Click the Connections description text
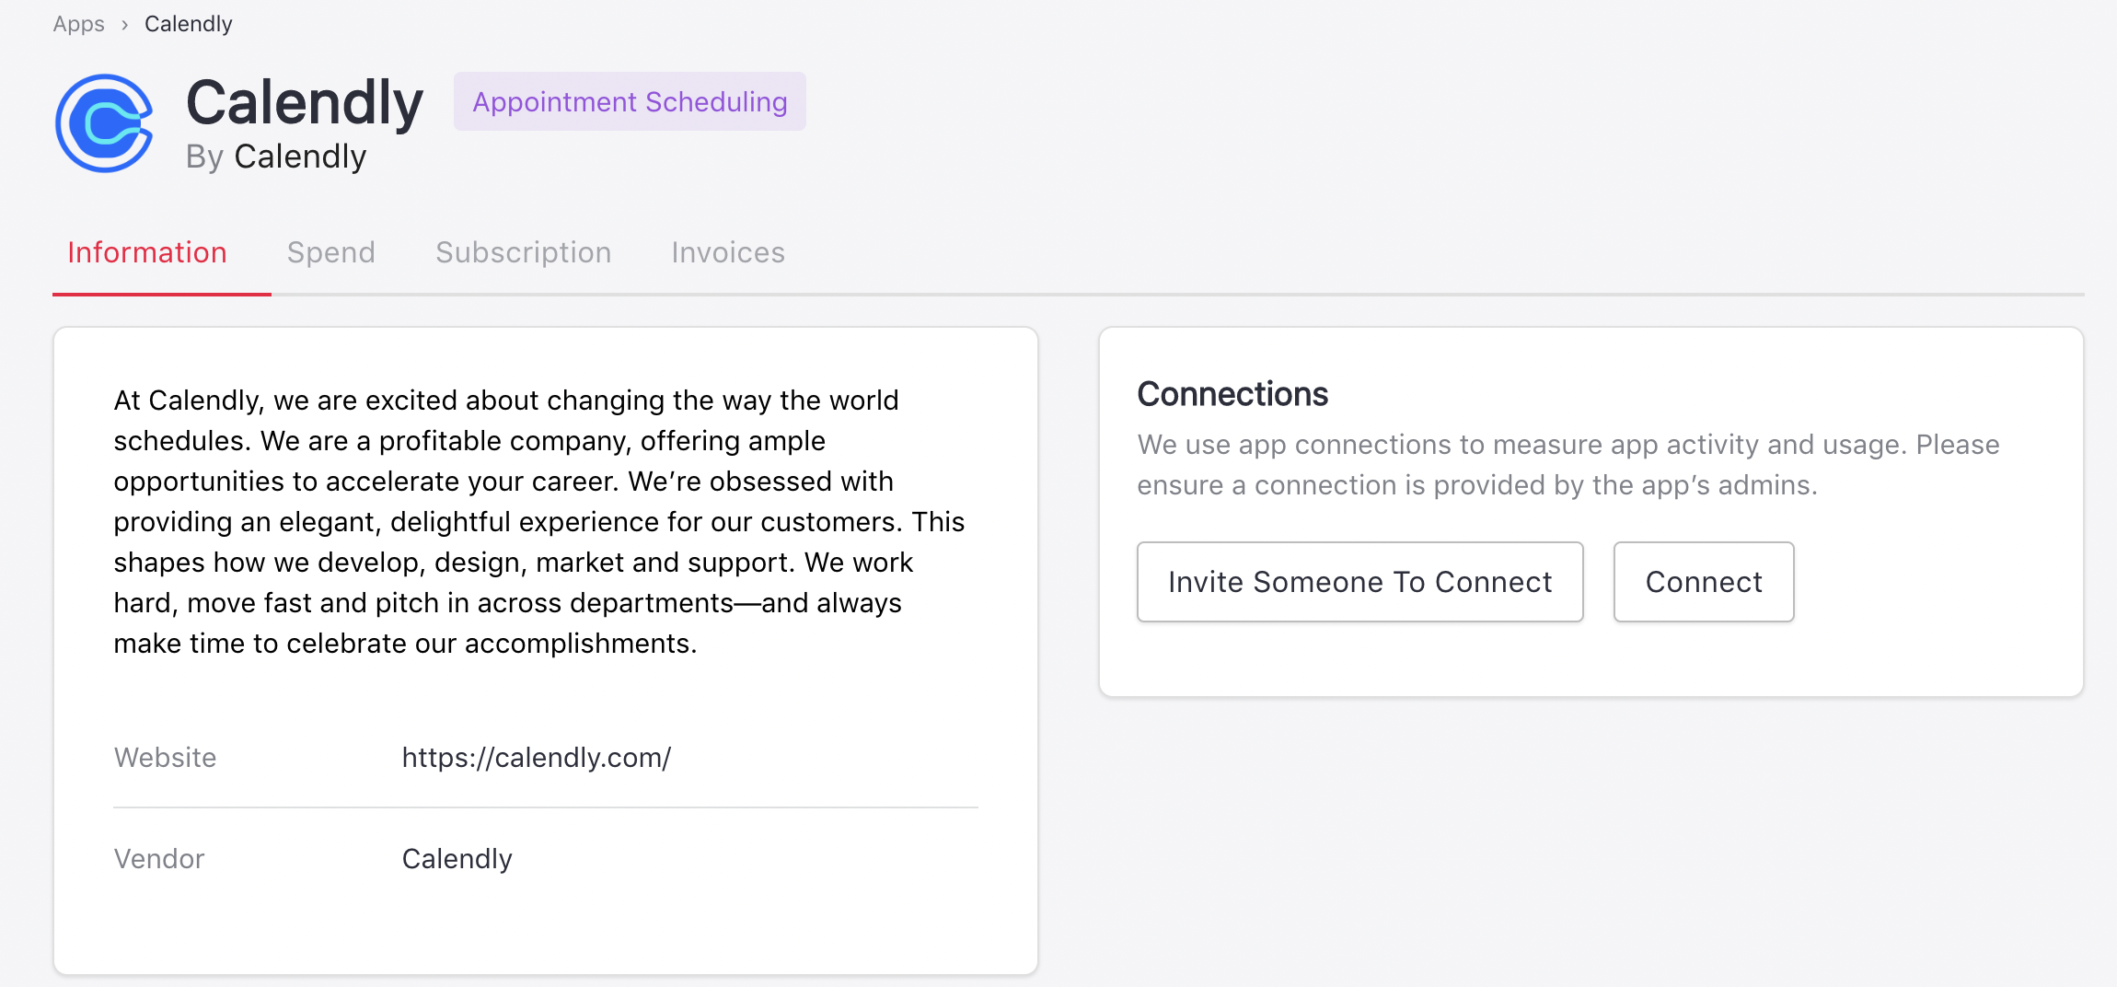Screen dimensions: 2117x987 click(1568, 464)
